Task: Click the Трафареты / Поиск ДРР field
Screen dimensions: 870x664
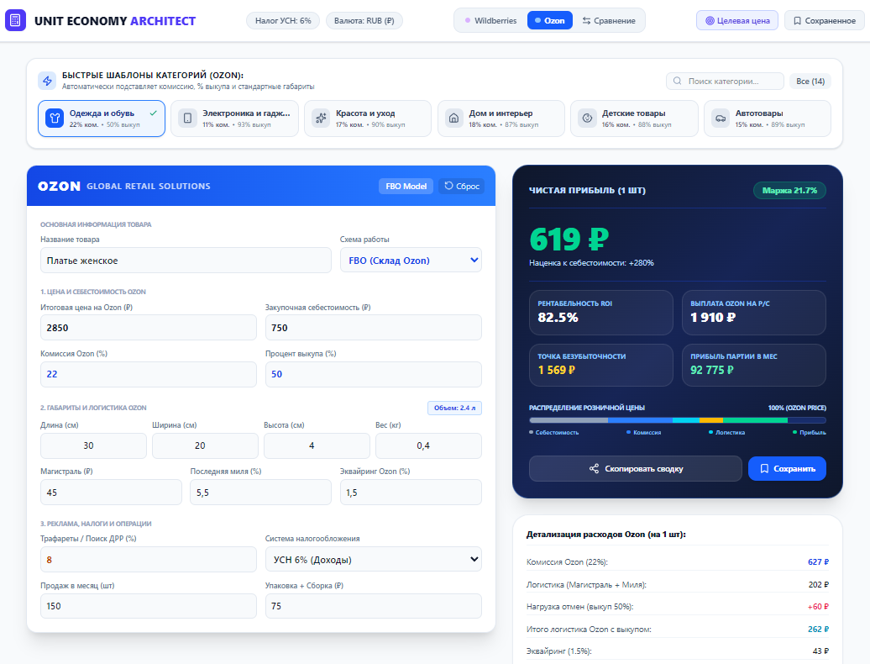Action: coord(148,560)
